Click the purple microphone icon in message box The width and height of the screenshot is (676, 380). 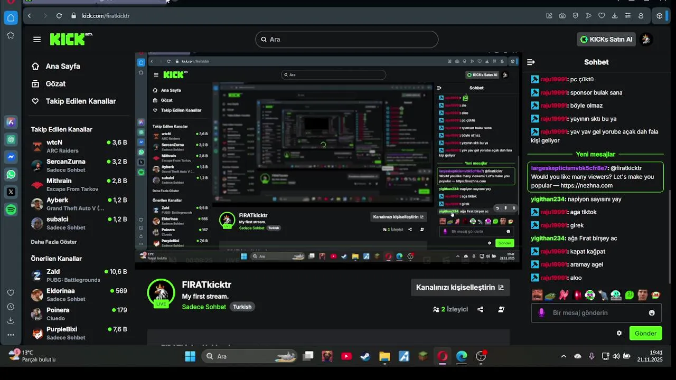541,313
